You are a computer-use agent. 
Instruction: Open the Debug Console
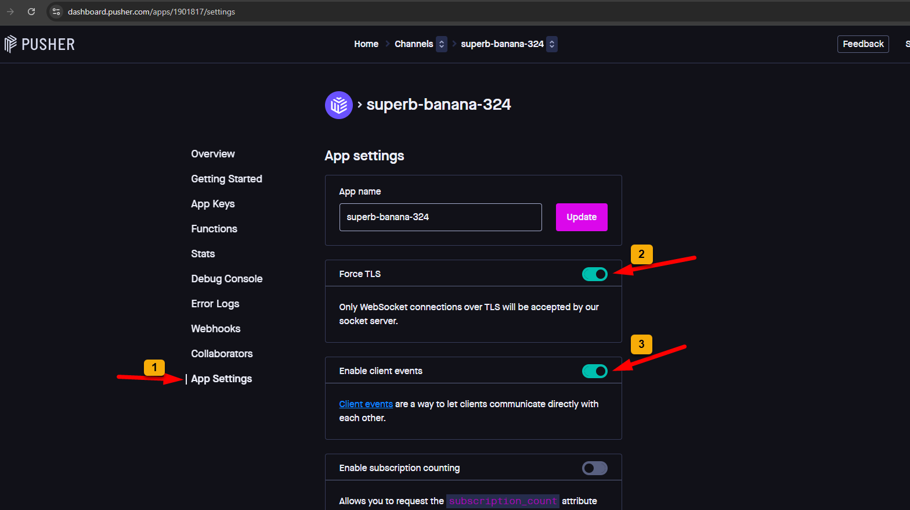coord(227,279)
